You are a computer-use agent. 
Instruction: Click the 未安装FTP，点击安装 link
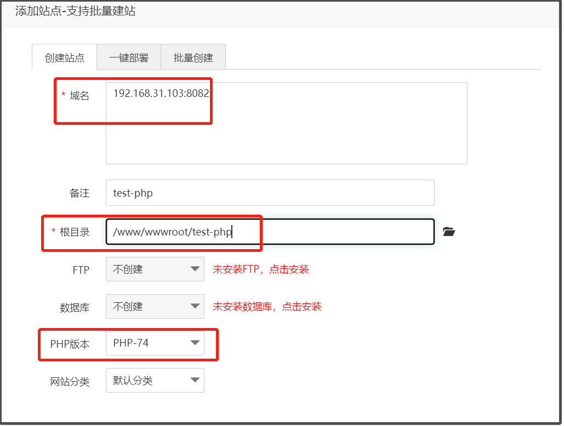tap(261, 269)
